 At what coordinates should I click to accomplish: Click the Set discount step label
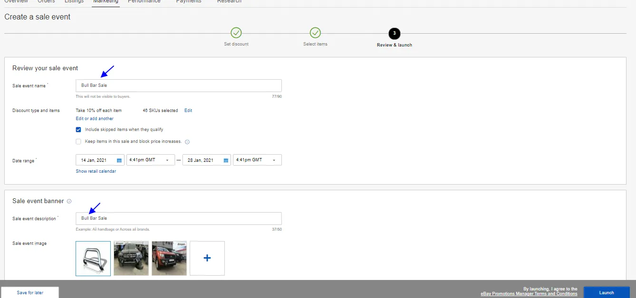coord(236,44)
